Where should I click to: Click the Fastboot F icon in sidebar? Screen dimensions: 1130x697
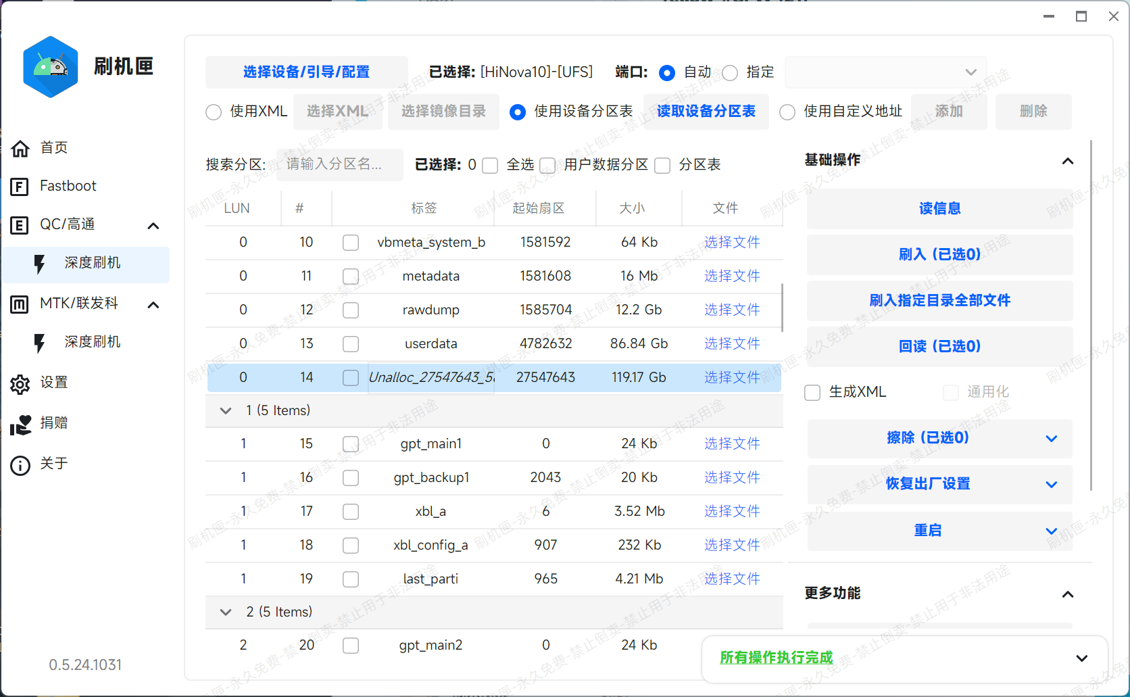(20, 187)
